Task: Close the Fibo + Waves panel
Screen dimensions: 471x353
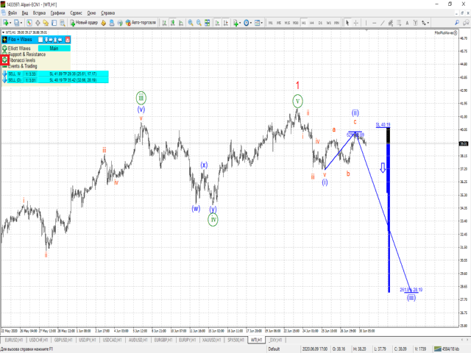Action: 68,40
